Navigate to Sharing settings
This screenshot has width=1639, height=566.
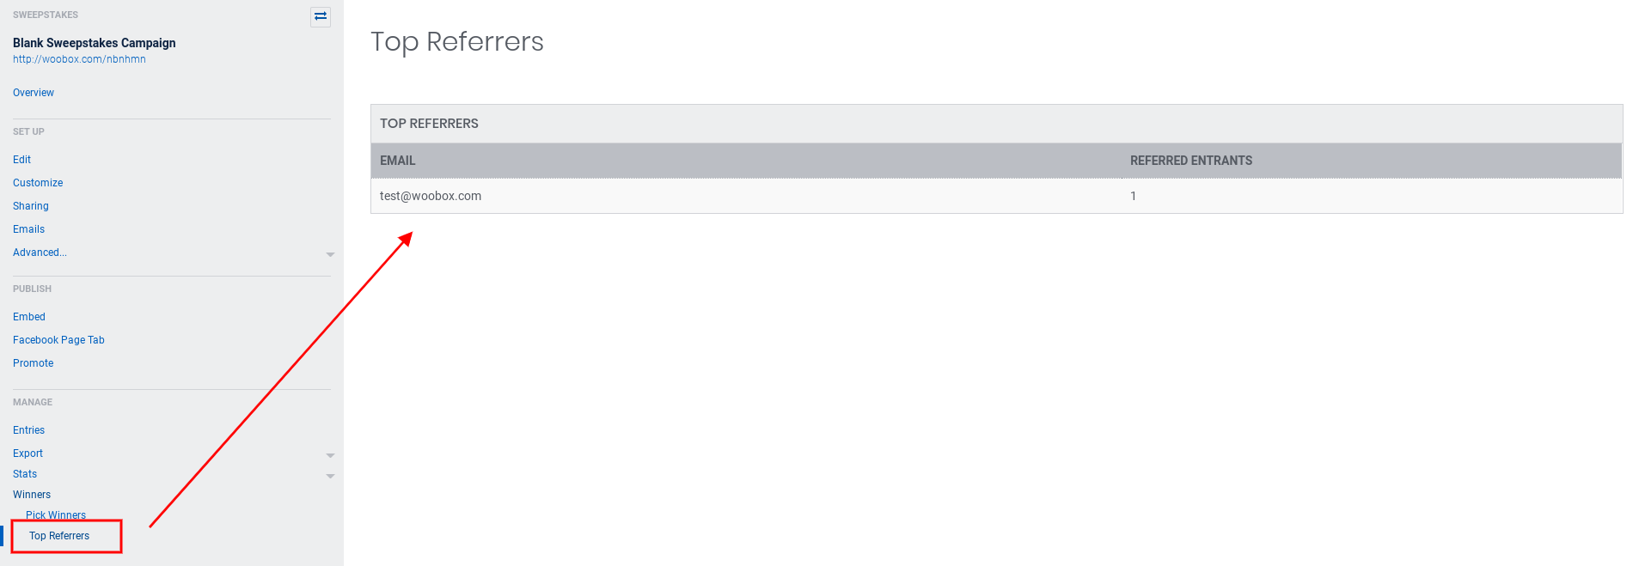click(31, 206)
